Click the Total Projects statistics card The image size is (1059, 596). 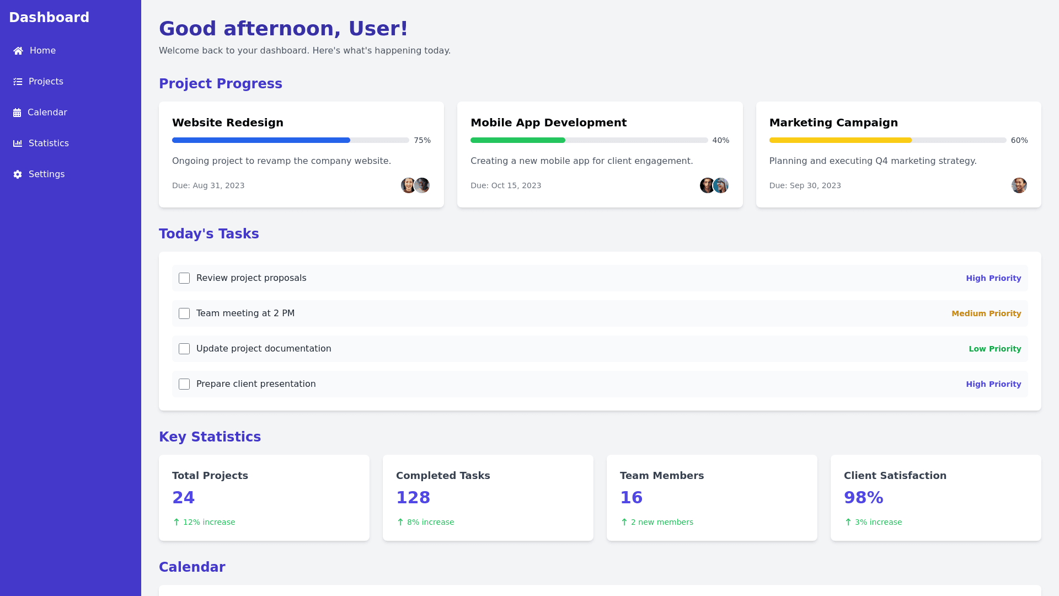[264, 497]
